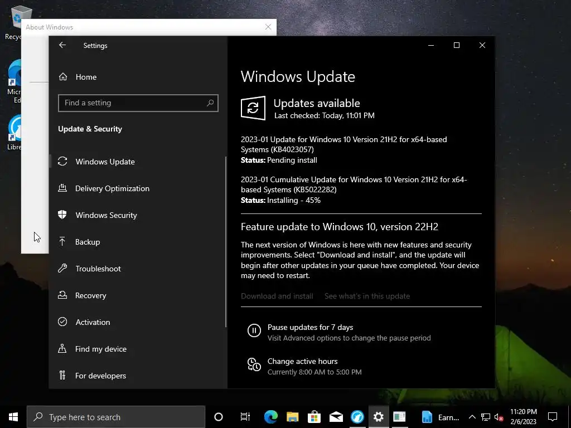Click the Updates available refresh icon
571x428 pixels.
(x=253, y=108)
